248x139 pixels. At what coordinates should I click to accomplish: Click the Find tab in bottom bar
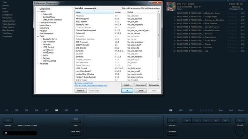click(x=231, y=110)
